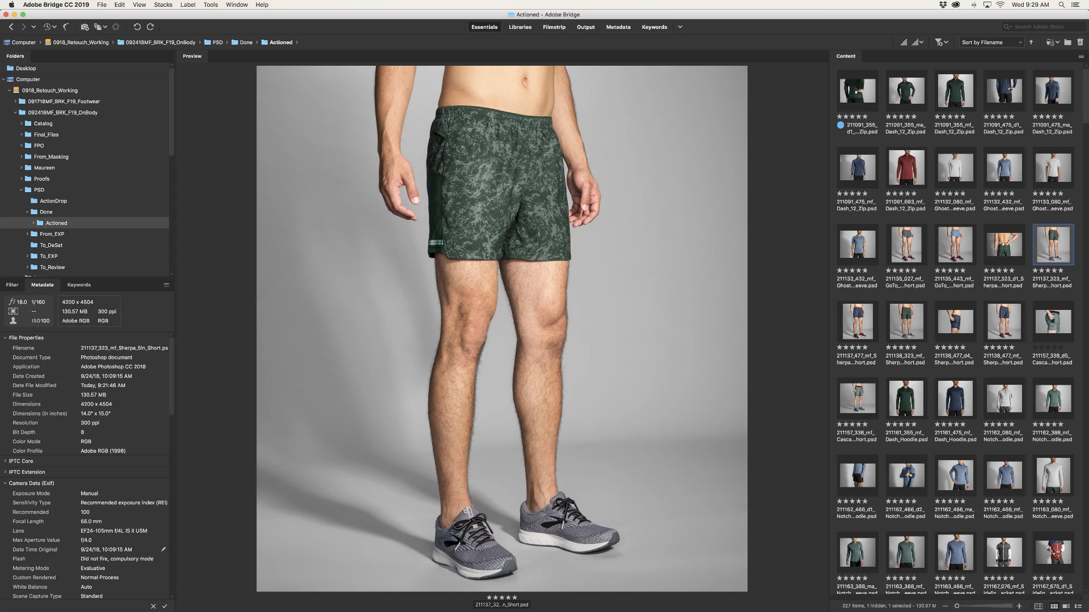The width and height of the screenshot is (1089, 612).
Task: Click the PSD breadcrumb in path bar
Action: 217,42
